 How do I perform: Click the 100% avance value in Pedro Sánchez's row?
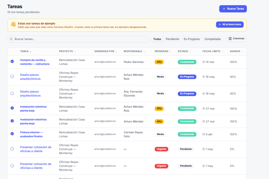tap(233, 62)
